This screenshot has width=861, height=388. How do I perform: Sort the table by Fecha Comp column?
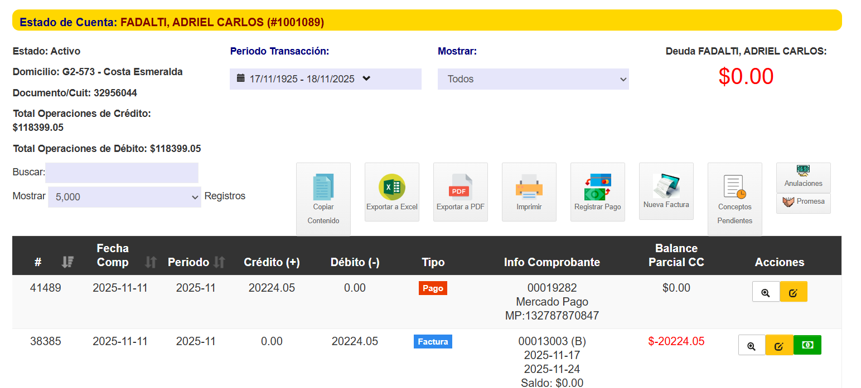tap(151, 262)
